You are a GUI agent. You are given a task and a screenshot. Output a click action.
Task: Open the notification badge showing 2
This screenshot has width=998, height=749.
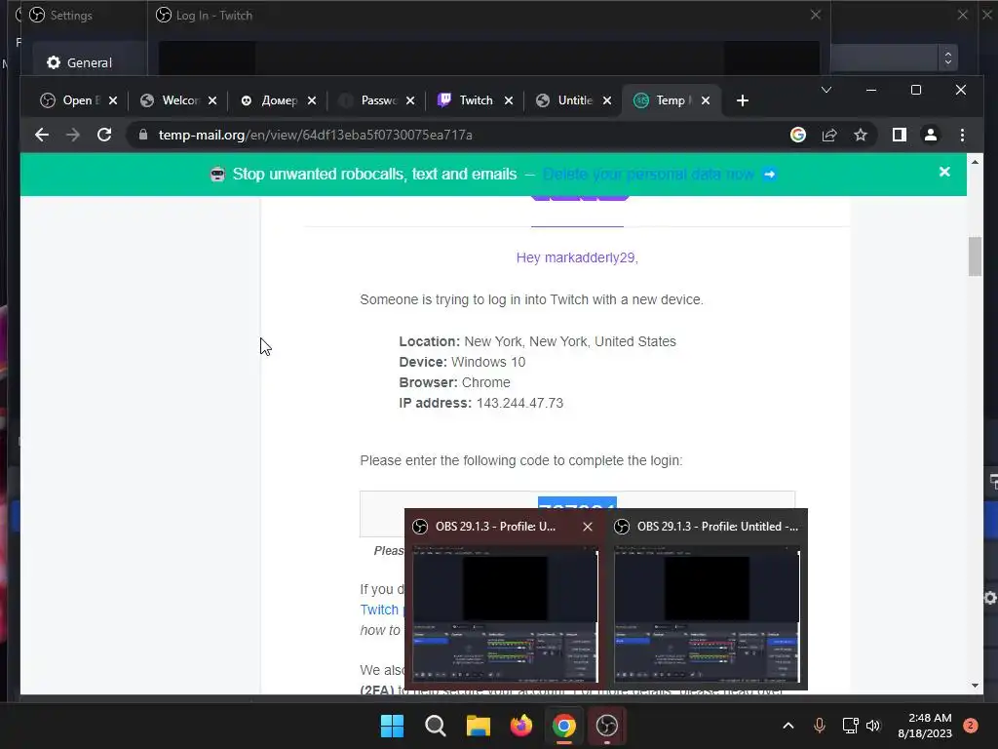(x=971, y=726)
